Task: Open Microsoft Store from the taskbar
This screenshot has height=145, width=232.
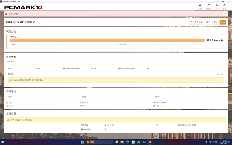Action: point(133,142)
